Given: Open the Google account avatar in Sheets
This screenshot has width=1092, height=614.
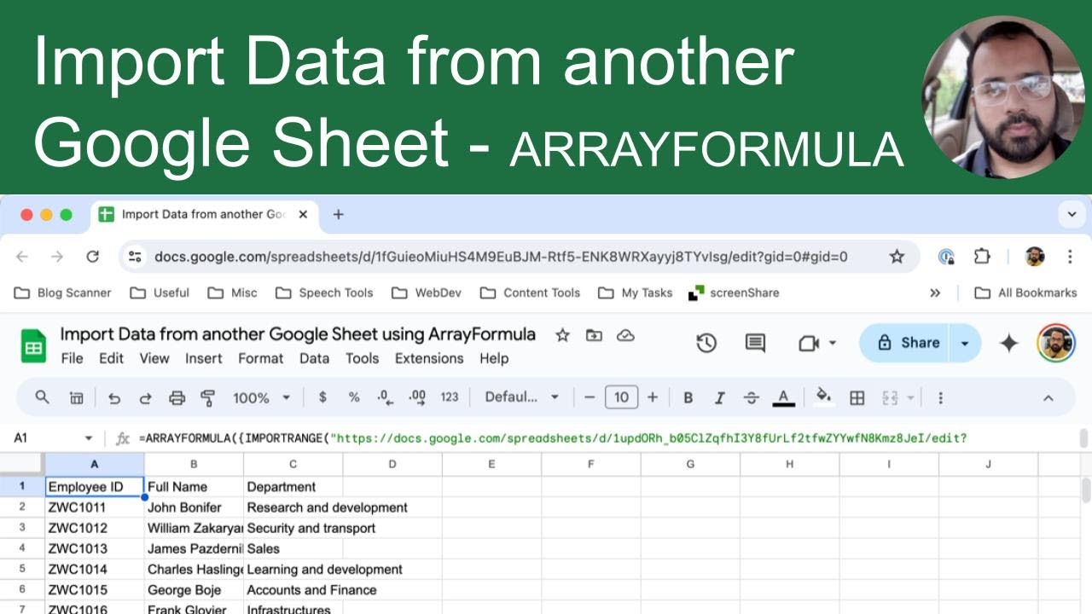Looking at the screenshot, I should 1055,343.
